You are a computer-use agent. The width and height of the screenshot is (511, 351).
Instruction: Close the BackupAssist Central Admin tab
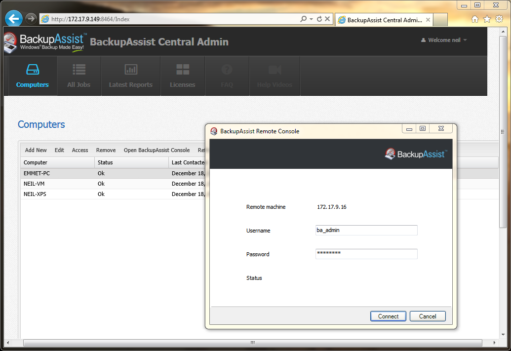click(x=428, y=20)
